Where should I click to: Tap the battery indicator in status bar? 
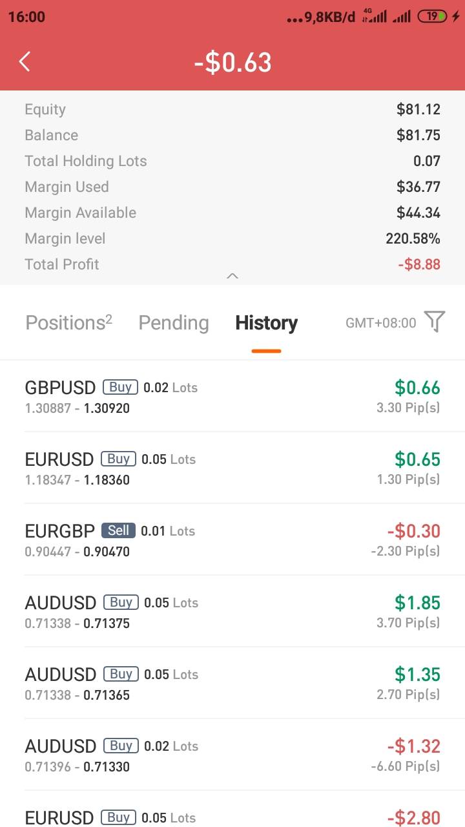click(x=432, y=17)
